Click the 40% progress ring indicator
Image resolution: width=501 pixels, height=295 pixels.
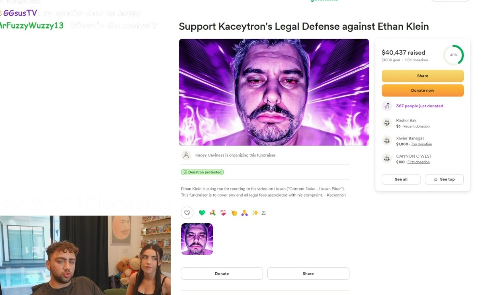tap(453, 55)
